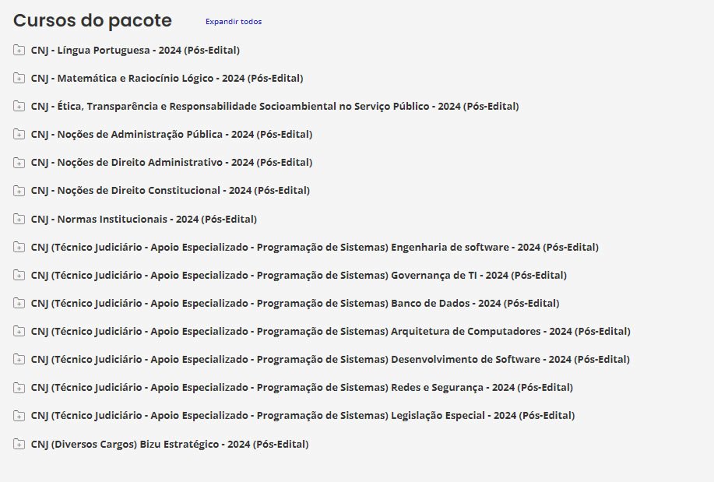The height and width of the screenshot is (482, 714).
Task: Click folder-plus icon beside Língua Portuguesa
Action: pyautogui.click(x=19, y=51)
